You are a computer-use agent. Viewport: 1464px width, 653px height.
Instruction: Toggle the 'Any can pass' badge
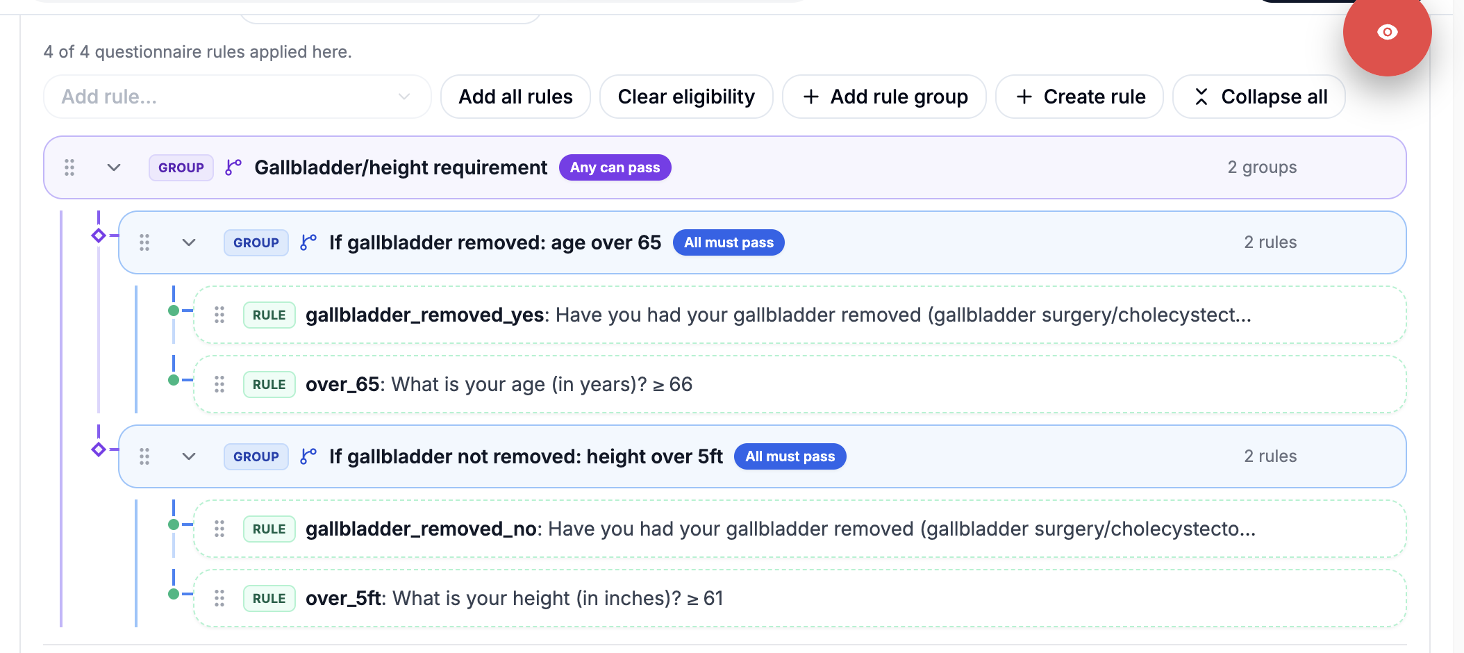pos(615,167)
